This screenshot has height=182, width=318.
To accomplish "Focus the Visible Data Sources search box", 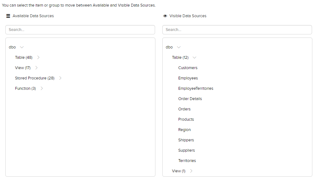I will pos(237,30).
